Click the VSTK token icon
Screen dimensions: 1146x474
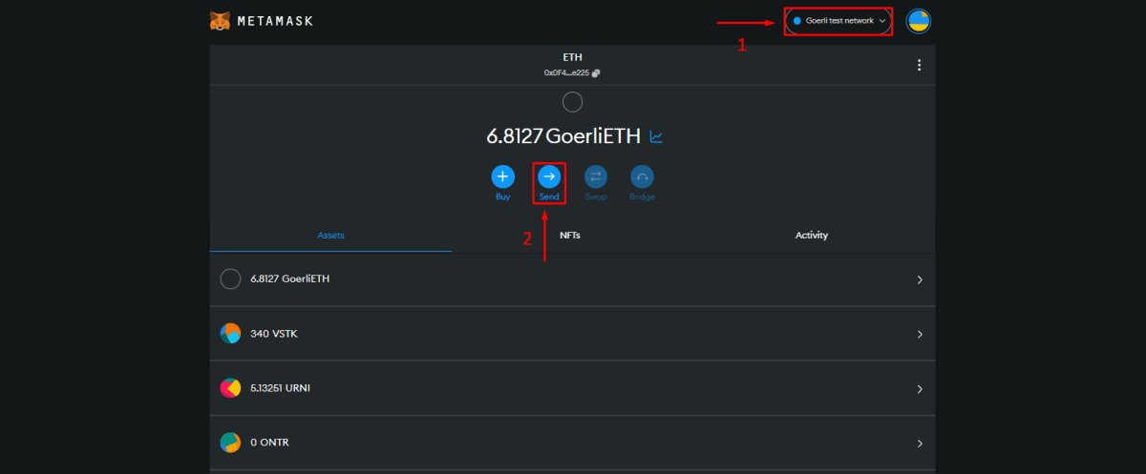pyautogui.click(x=230, y=334)
